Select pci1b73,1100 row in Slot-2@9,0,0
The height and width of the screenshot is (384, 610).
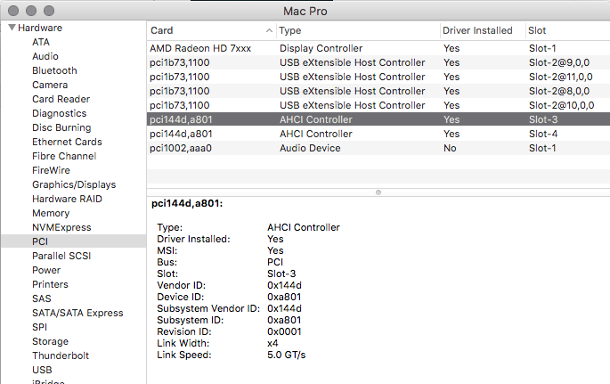pos(378,62)
